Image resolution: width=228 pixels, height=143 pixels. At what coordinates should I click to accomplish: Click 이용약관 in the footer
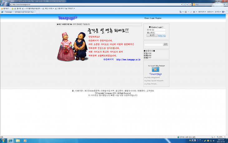(79, 91)
